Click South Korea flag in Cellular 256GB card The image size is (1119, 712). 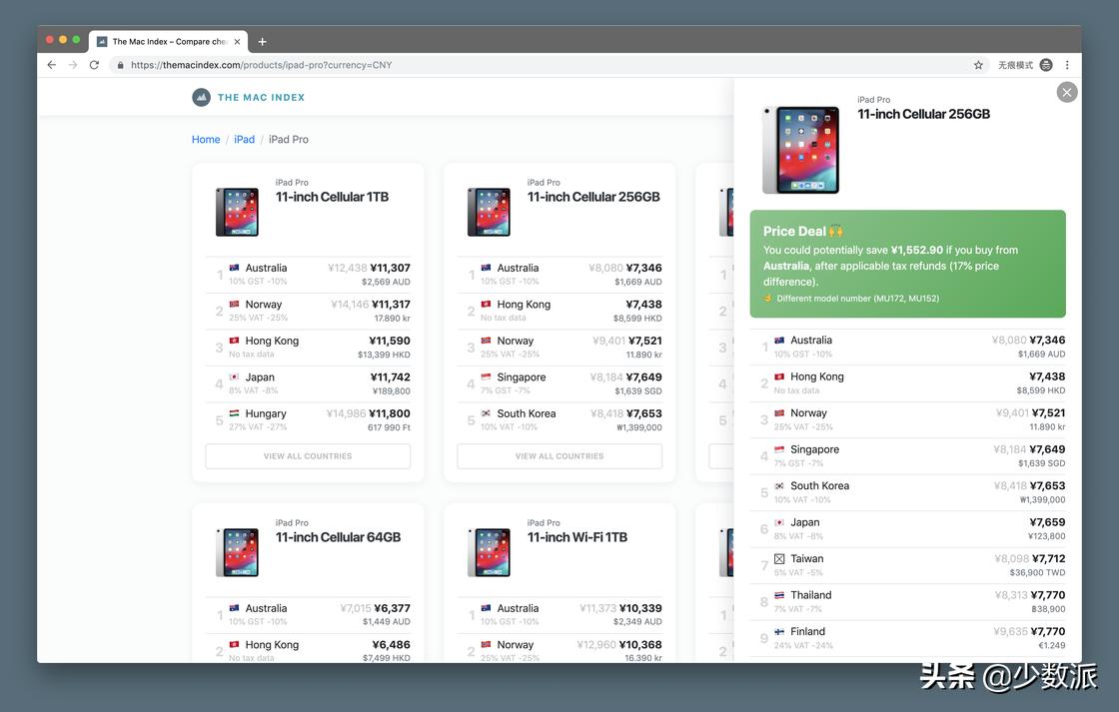click(486, 413)
